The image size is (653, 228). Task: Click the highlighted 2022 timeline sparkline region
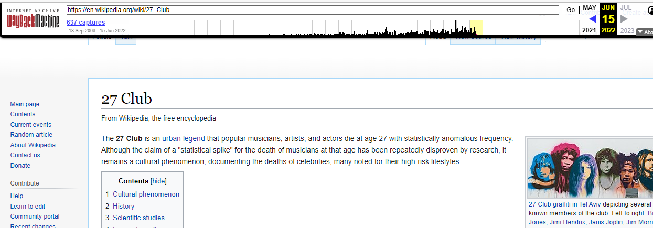[x=476, y=28]
